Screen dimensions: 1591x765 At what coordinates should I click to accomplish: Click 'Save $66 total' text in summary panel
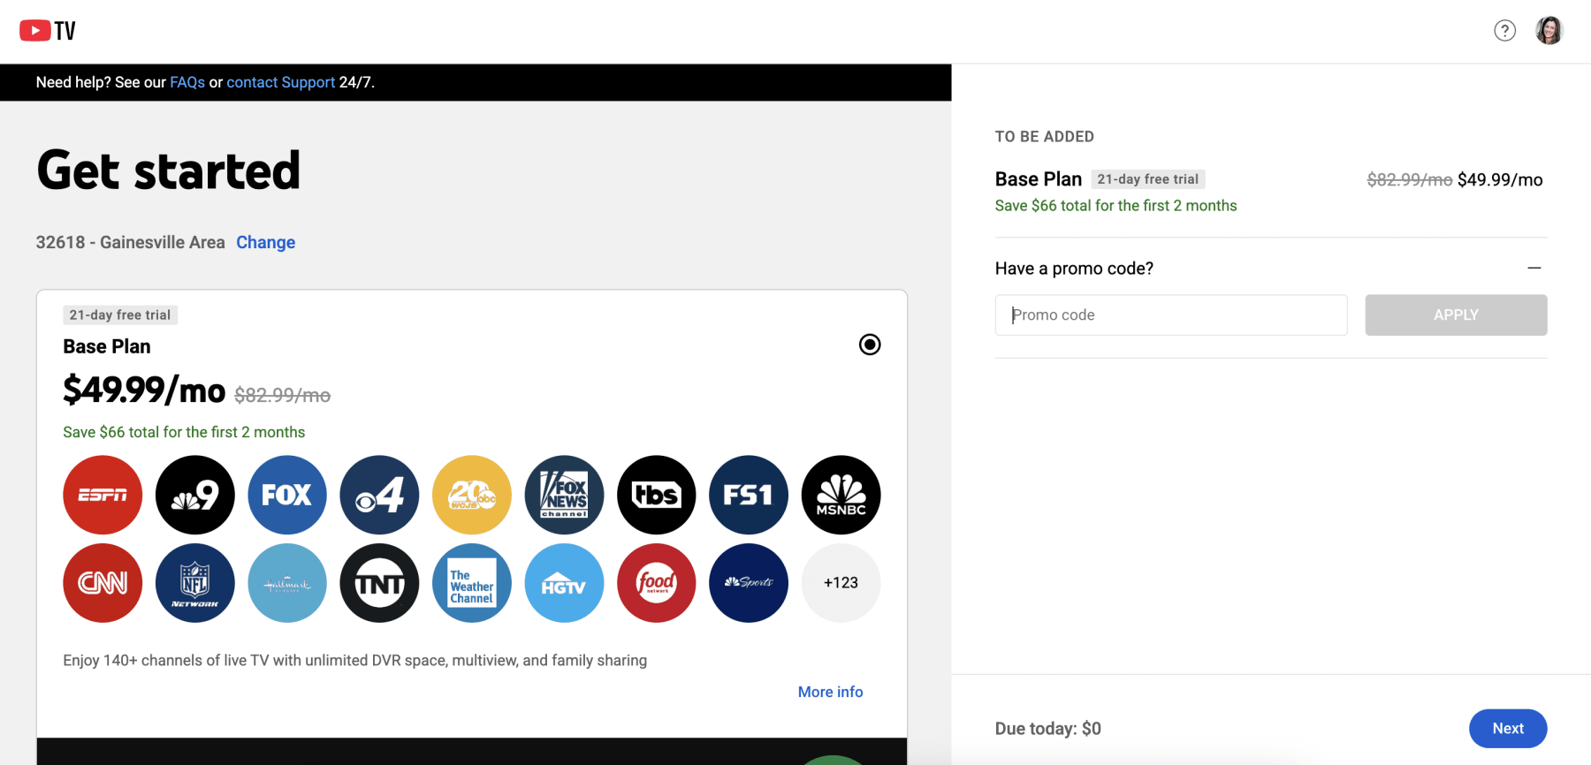(1115, 206)
